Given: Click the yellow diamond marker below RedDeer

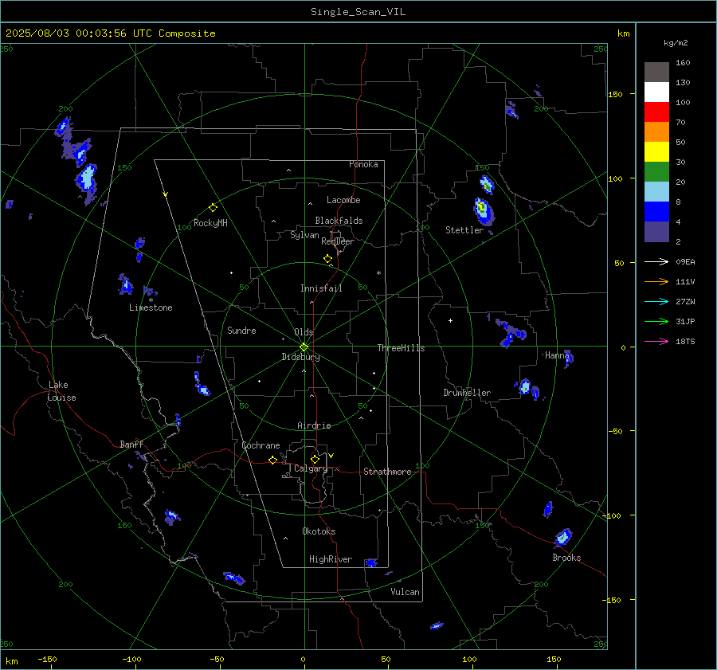Looking at the screenshot, I should pos(327,259).
